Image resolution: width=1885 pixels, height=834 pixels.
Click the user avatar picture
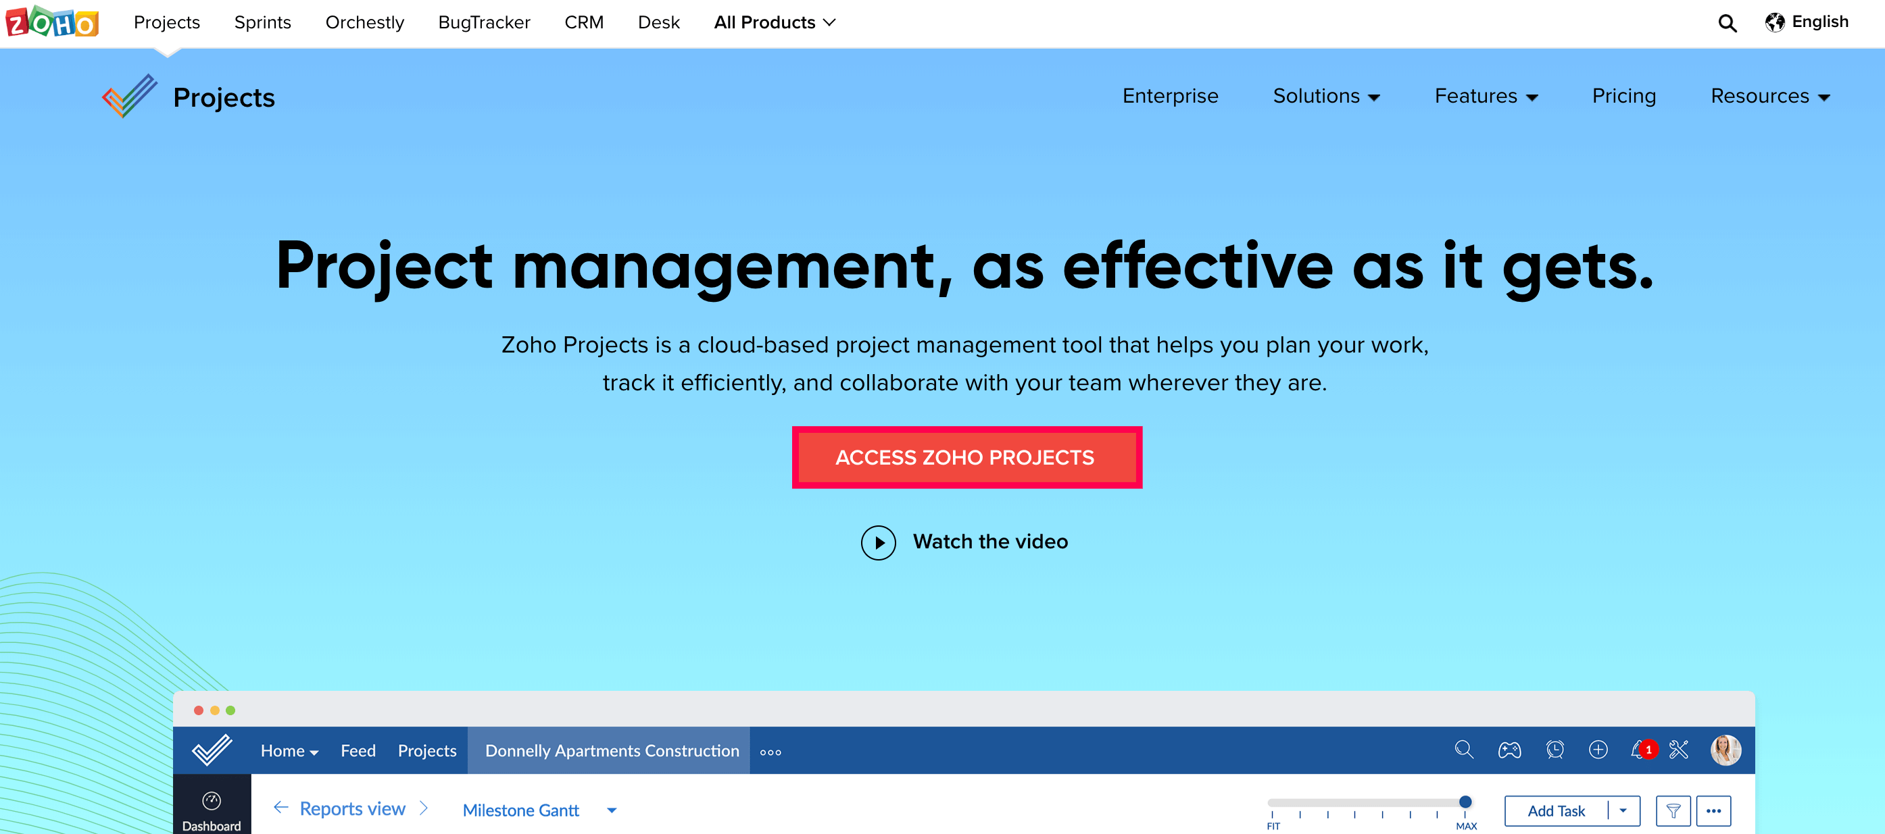pyautogui.click(x=1725, y=750)
